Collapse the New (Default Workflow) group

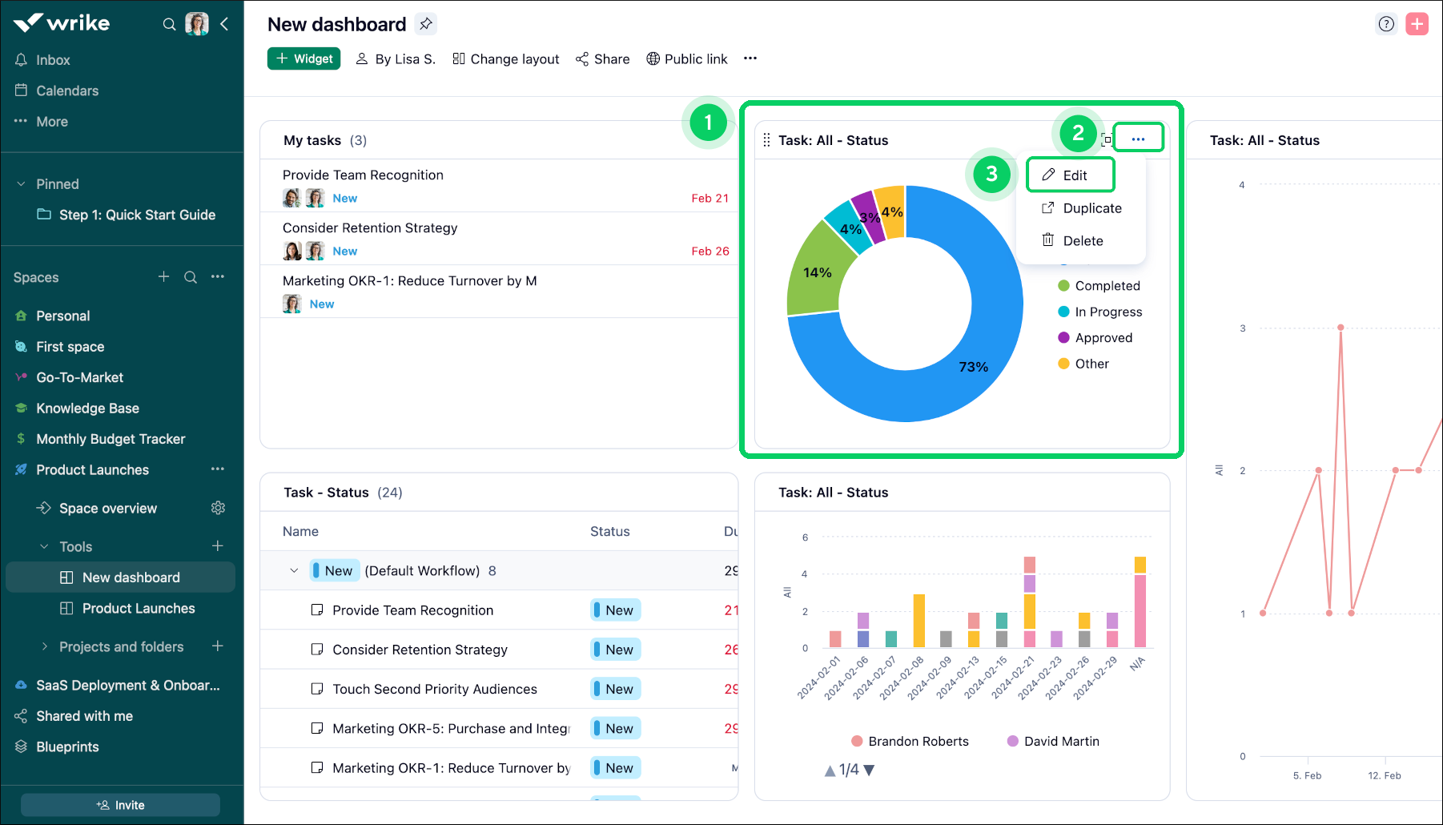pos(294,570)
